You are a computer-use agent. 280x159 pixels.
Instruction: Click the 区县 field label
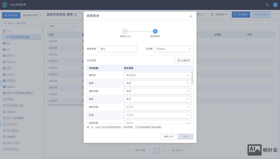91,115
